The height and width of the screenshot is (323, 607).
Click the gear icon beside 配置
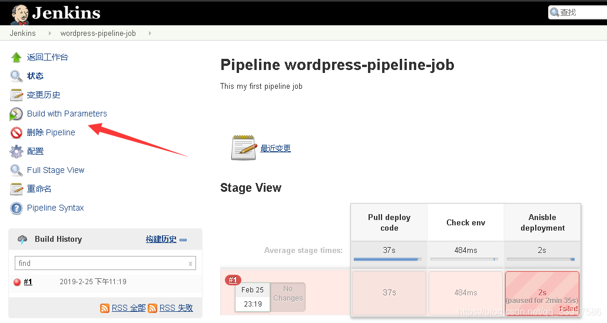16,152
